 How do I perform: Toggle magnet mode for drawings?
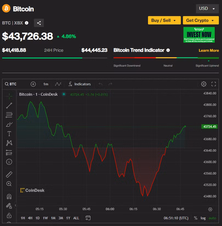click(x=9, y=196)
